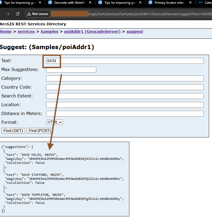
Task: Click the reload page icon
Action: 18,14
